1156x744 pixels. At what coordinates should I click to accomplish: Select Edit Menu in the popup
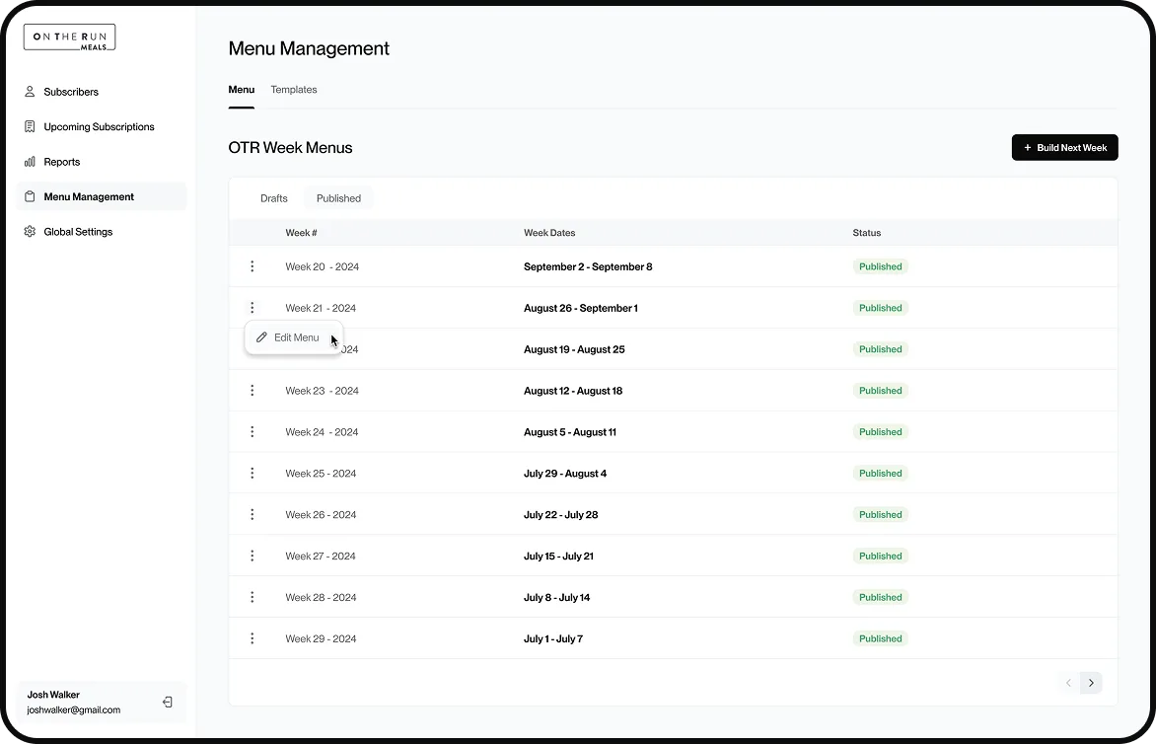pyautogui.click(x=293, y=337)
